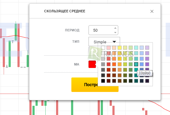The width and height of the screenshot is (170, 115).
Task: Choose the olive swatch below the lime one
Action: click(x=125, y=70)
